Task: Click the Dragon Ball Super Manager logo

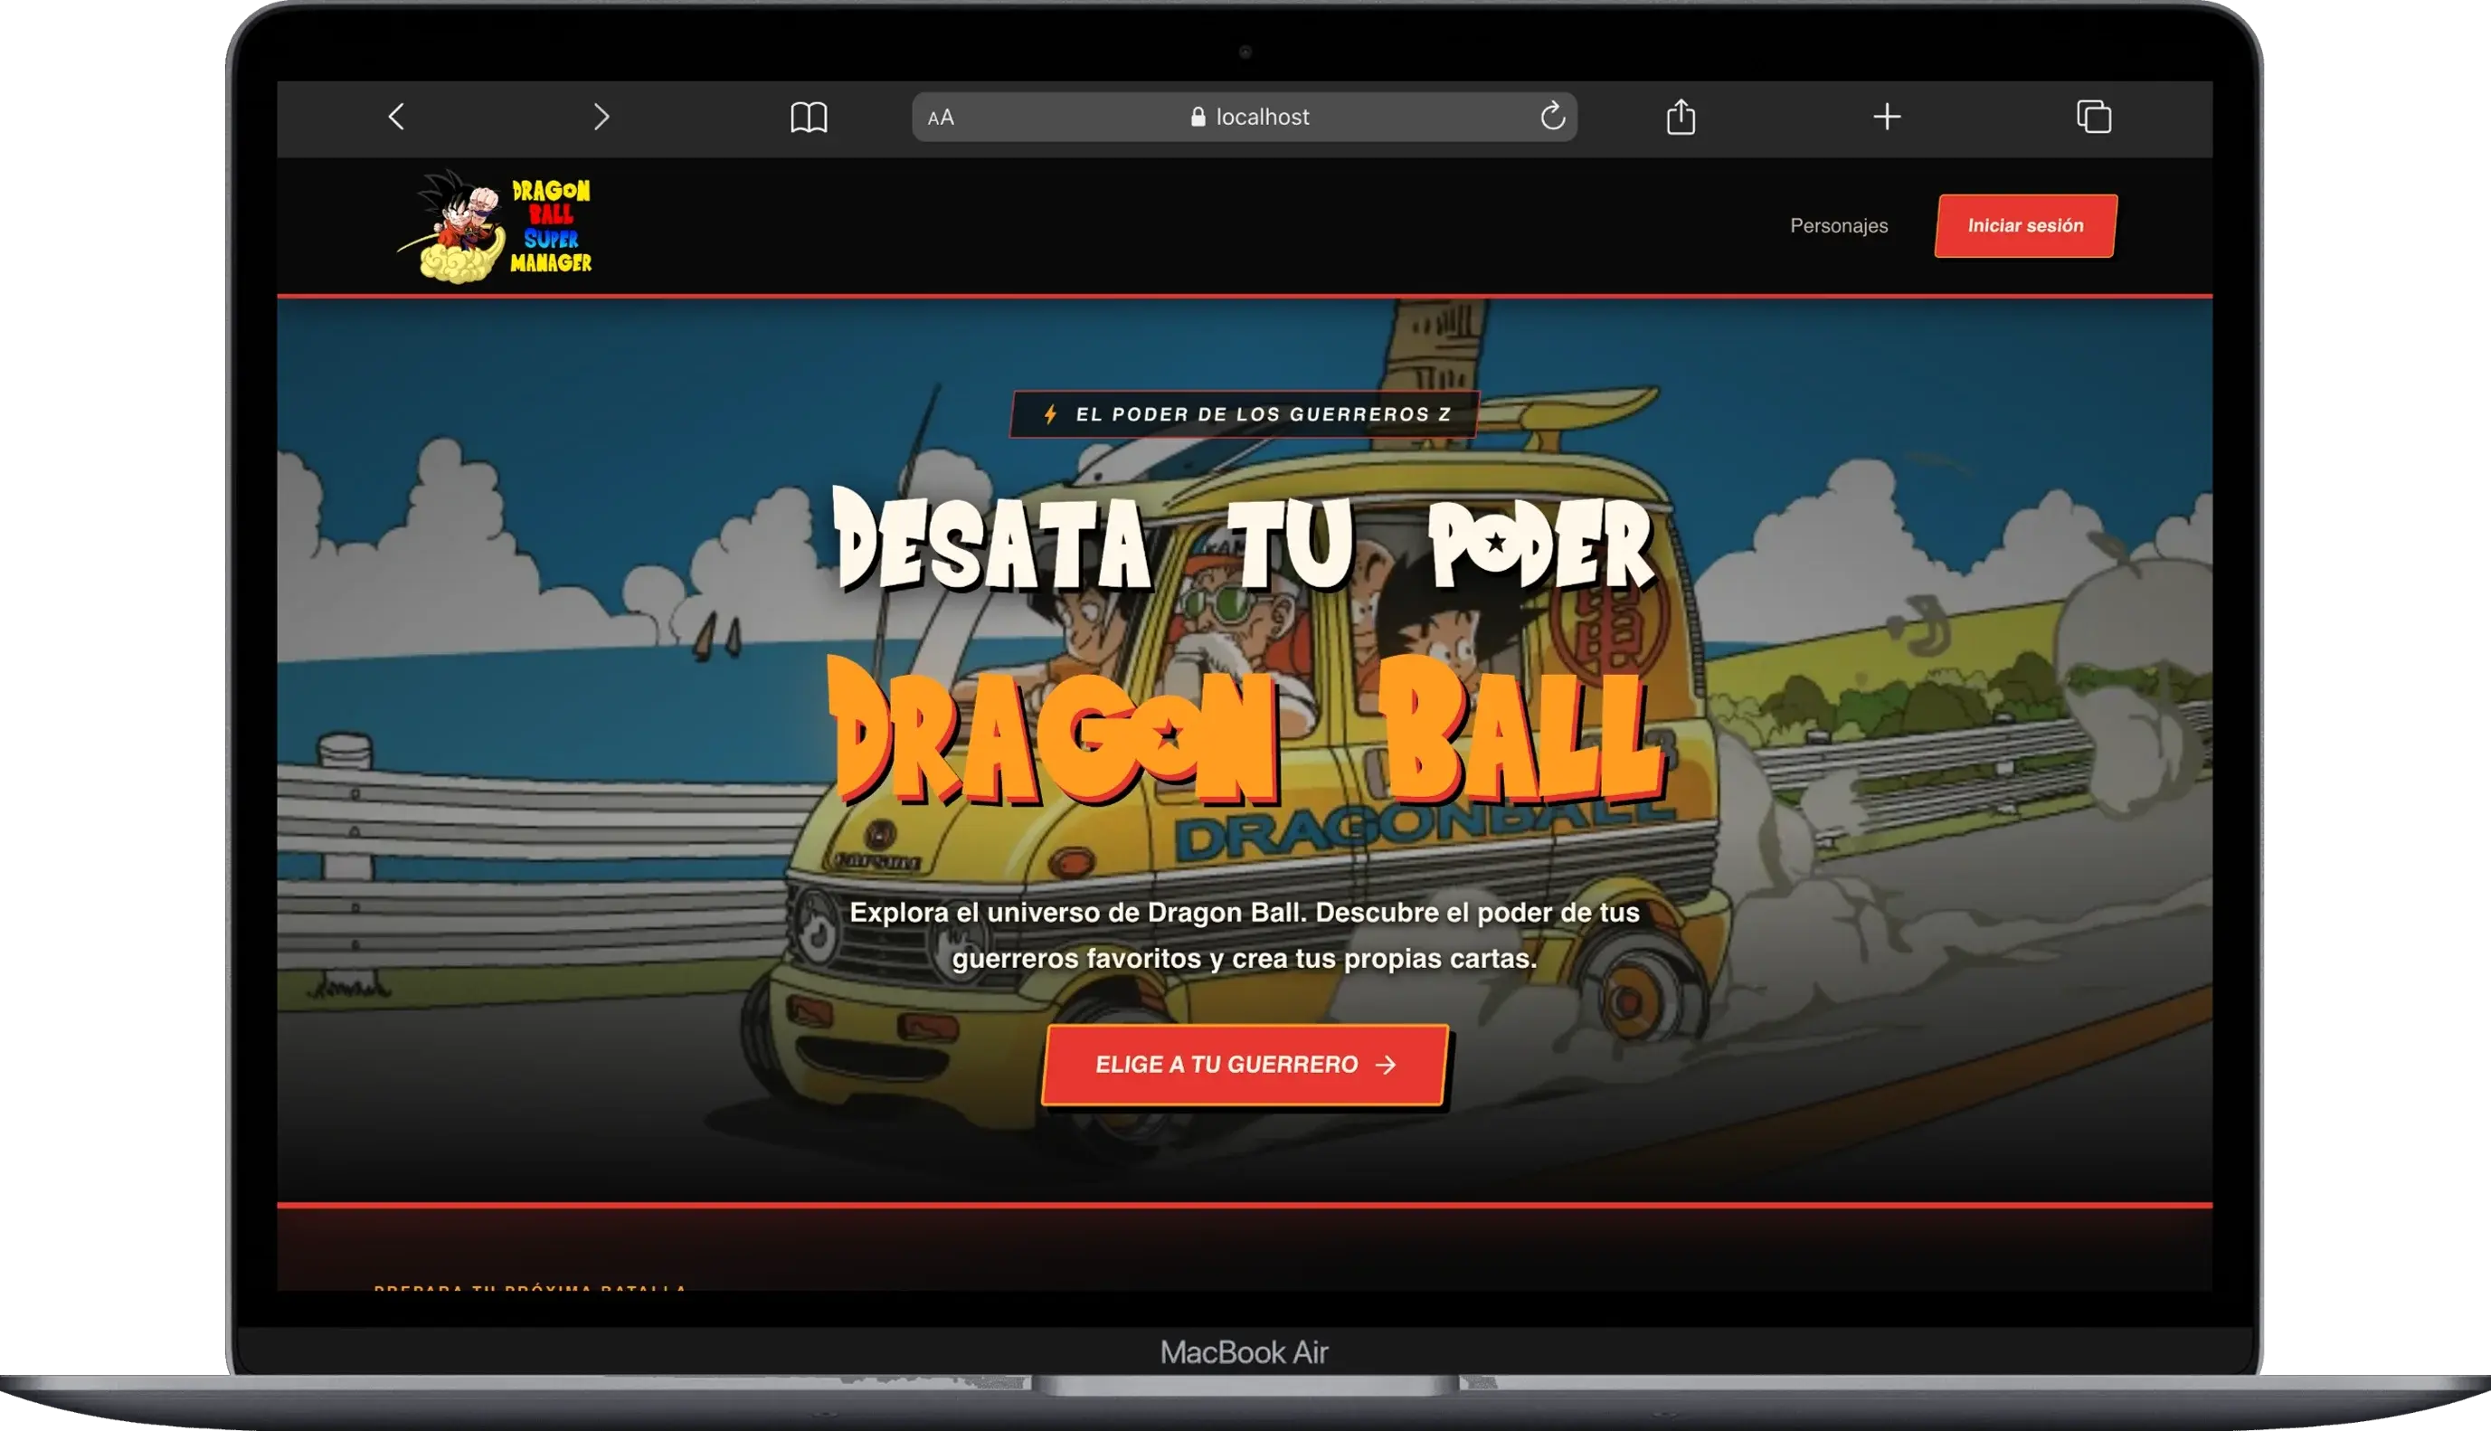Action: pyautogui.click(x=494, y=226)
